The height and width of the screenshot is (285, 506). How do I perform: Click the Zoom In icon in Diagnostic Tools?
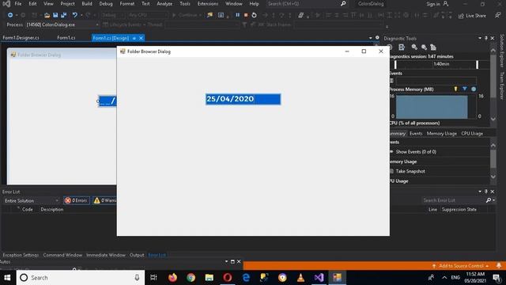(414, 47)
